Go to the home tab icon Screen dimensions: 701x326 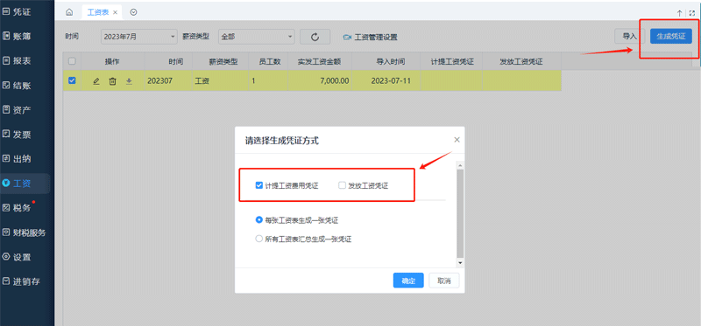(x=69, y=12)
